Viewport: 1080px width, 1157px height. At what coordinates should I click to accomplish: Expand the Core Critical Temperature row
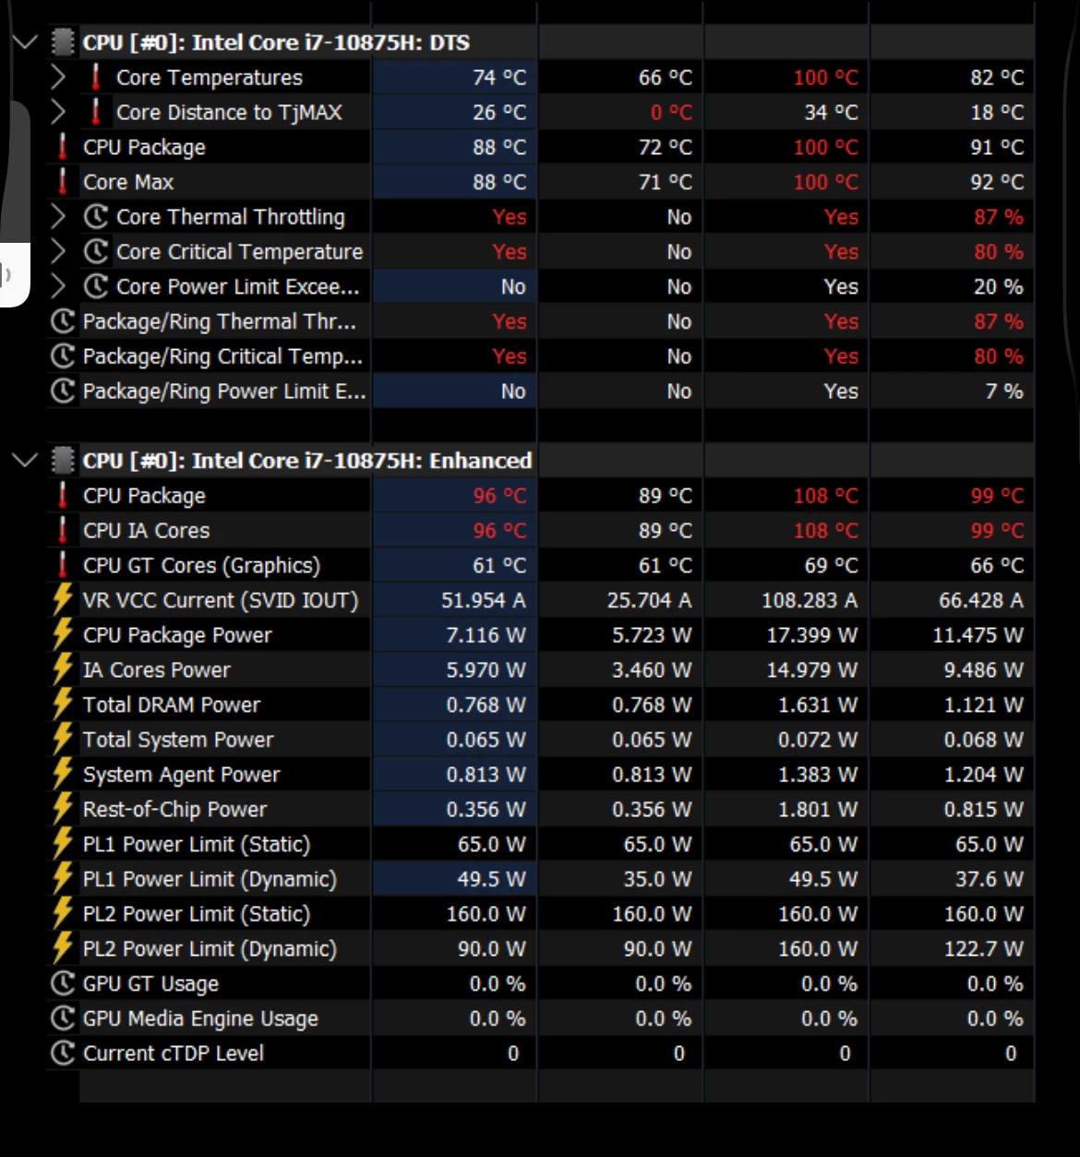(x=58, y=252)
